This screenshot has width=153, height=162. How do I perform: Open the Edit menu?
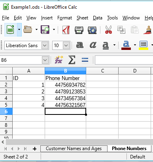pyautogui.click(x=18, y=18)
